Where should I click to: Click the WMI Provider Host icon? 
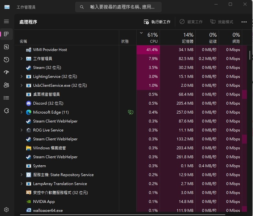(x=29, y=50)
